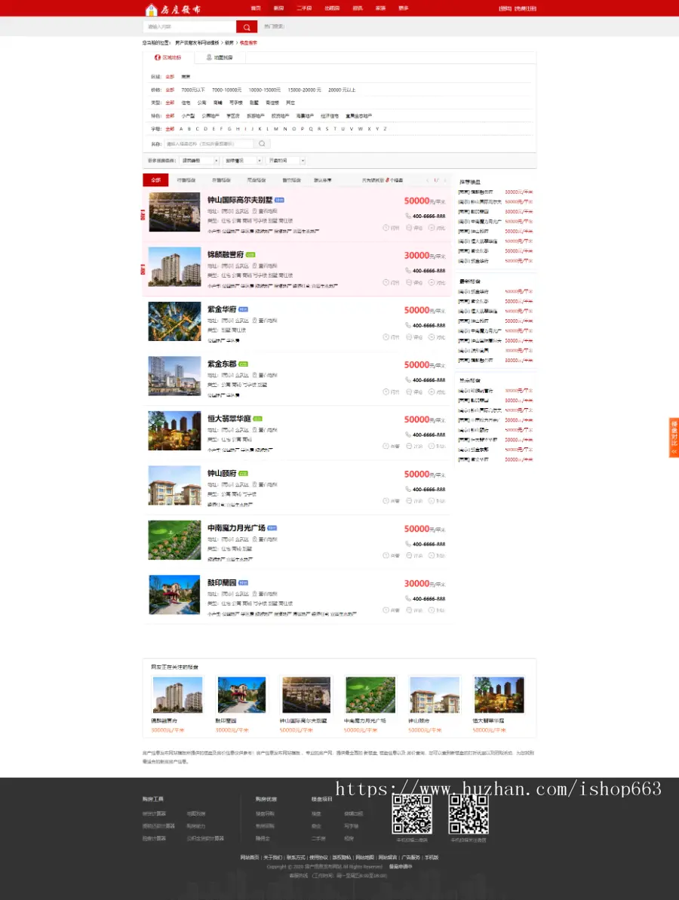Open the 紫金东郡 listing title
This screenshot has height=900, width=679.
click(x=222, y=364)
